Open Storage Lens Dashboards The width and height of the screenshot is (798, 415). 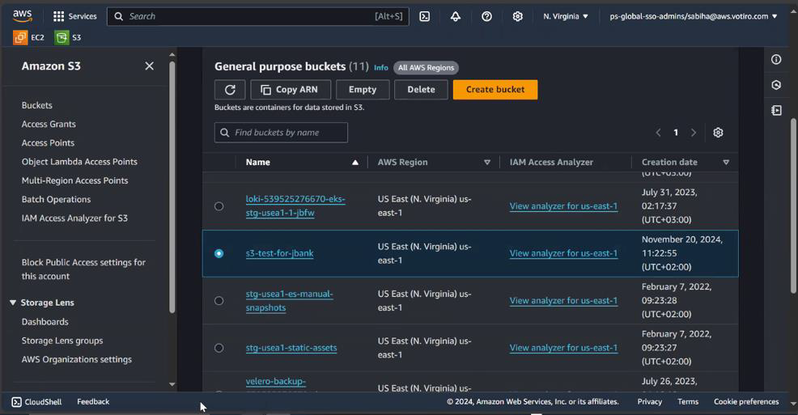tap(45, 322)
